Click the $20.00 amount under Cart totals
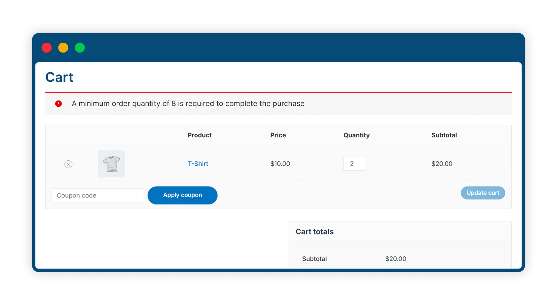 click(396, 259)
